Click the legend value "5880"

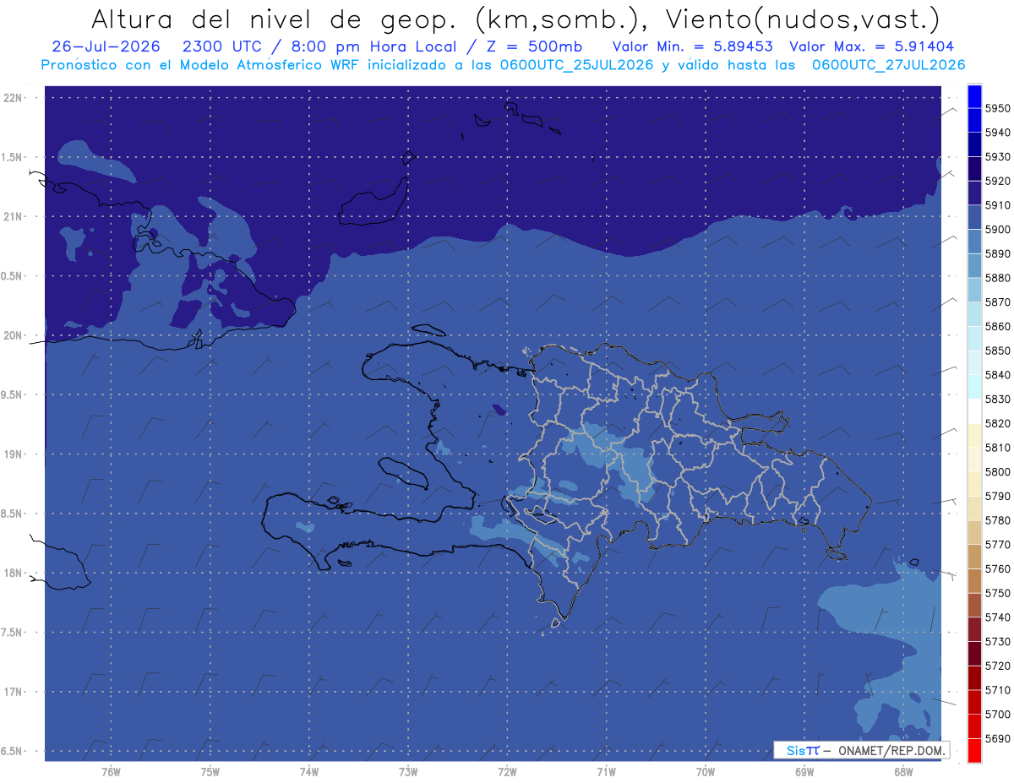pyautogui.click(x=997, y=278)
